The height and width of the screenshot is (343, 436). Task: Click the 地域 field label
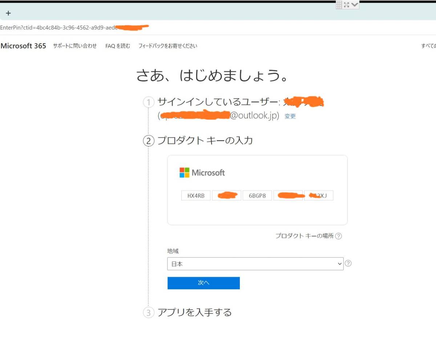point(173,251)
